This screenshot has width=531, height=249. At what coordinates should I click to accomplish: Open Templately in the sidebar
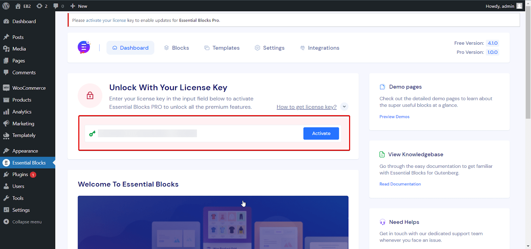coord(27,135)
